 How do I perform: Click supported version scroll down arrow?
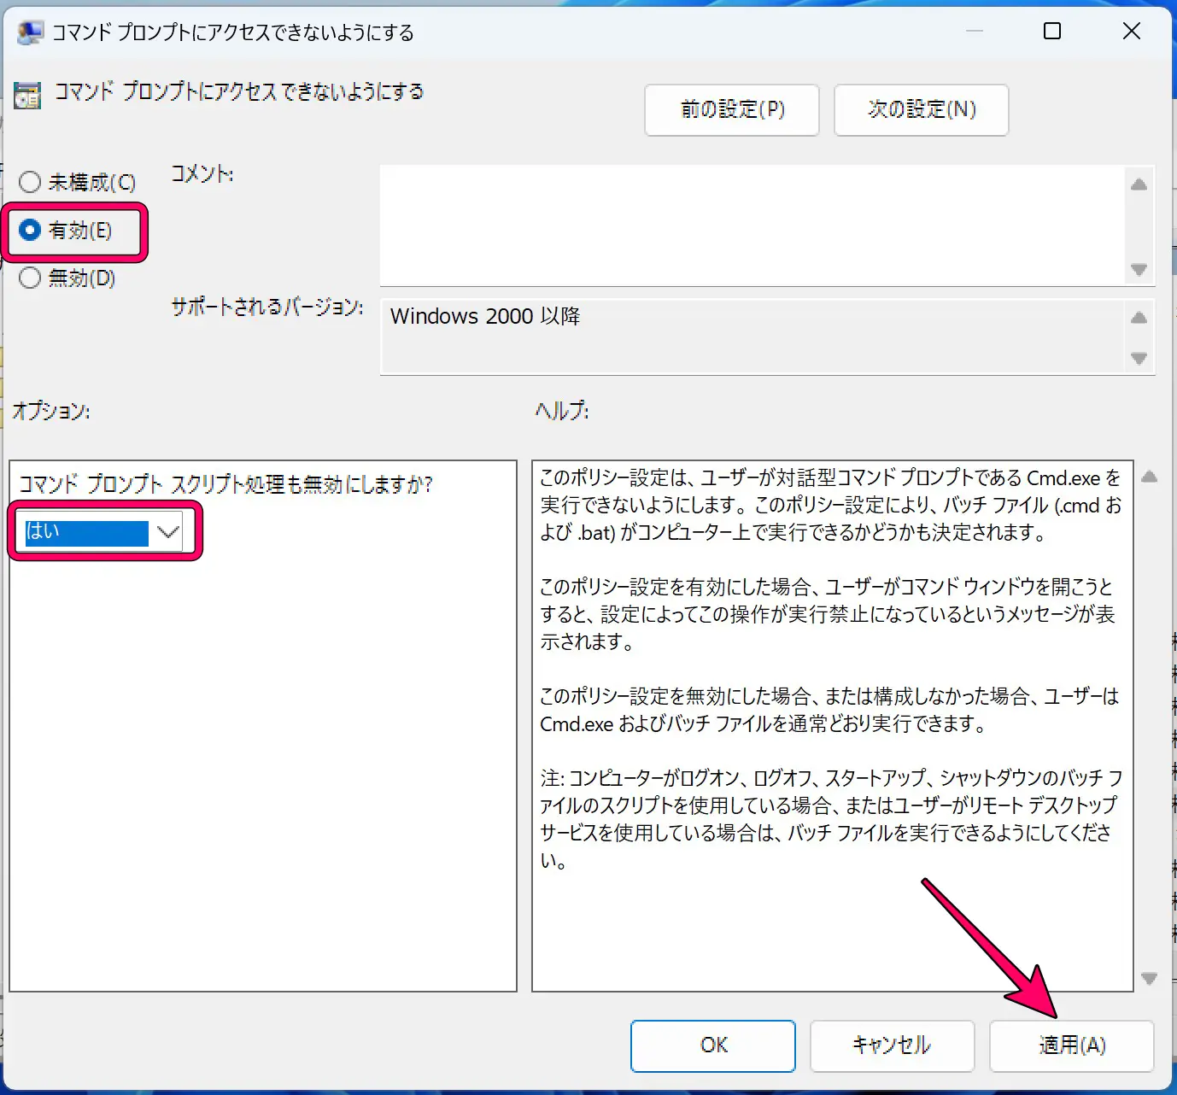1139,358
